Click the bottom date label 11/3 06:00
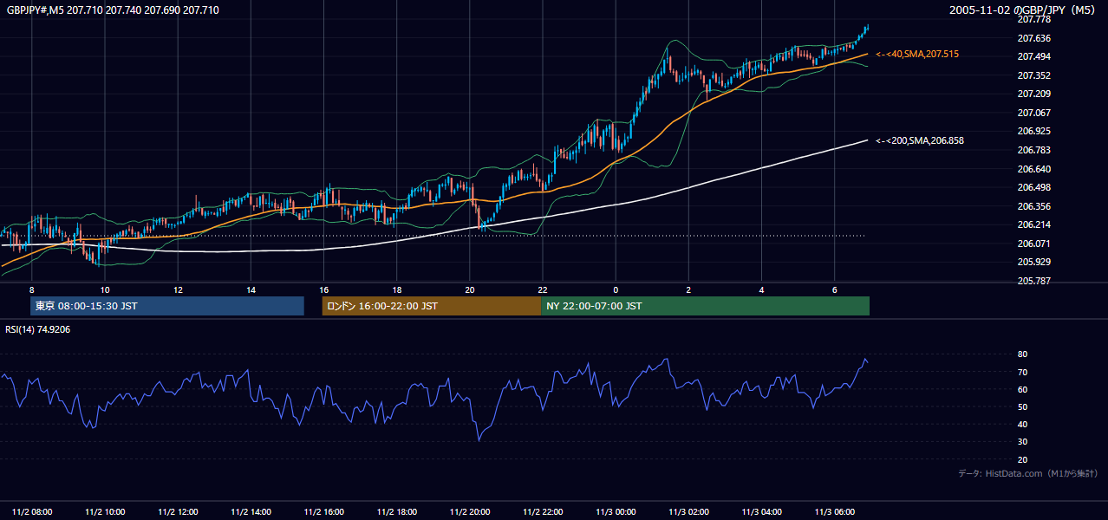1108x520 pixels. [834, 511]
